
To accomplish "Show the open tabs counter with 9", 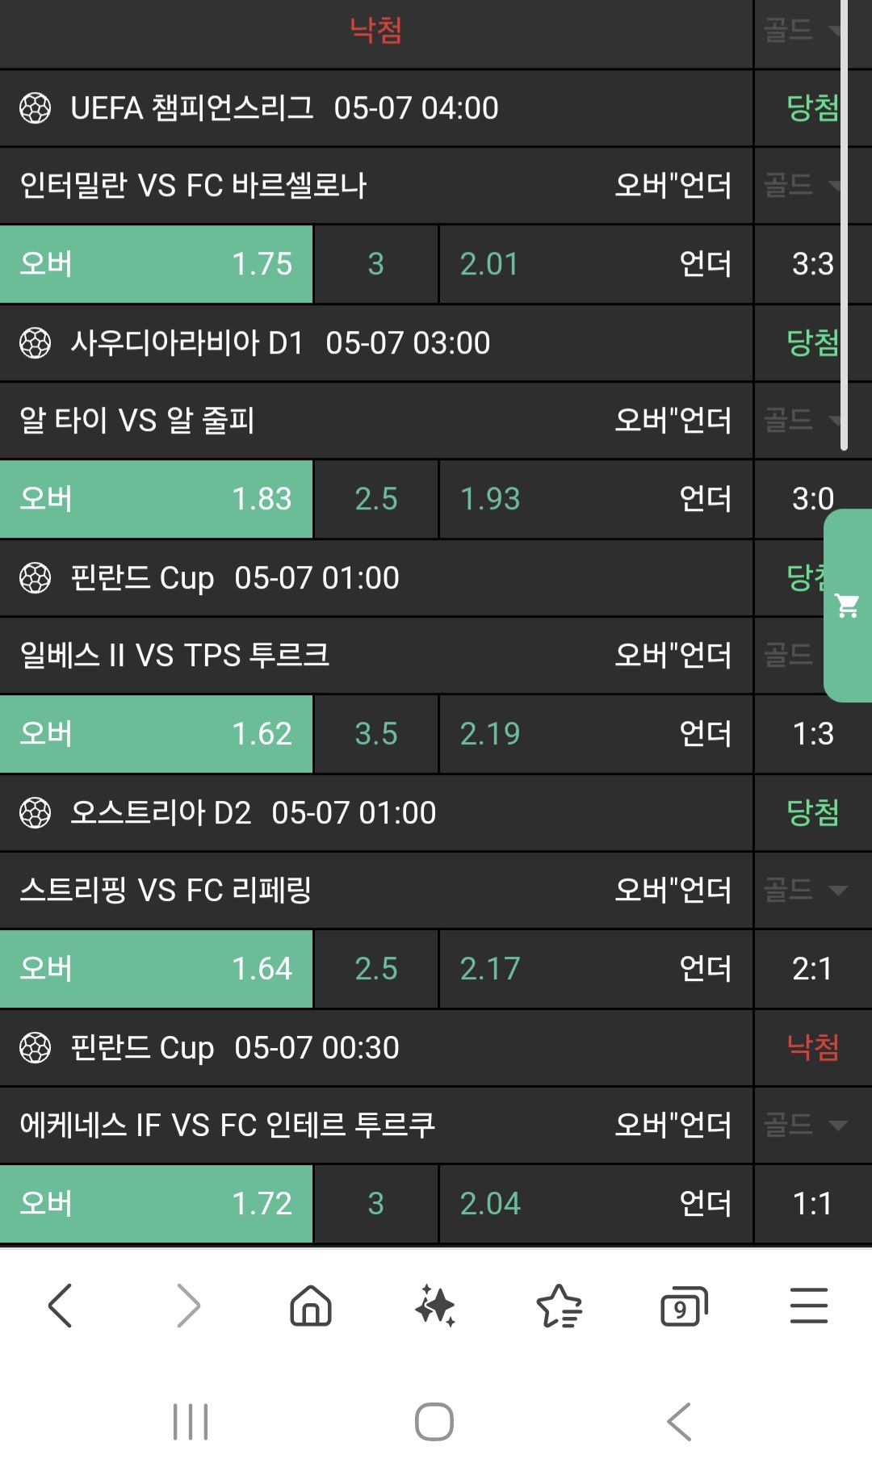I will 683,1306.
